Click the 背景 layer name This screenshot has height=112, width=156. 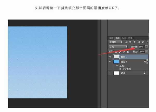[123, 73]
